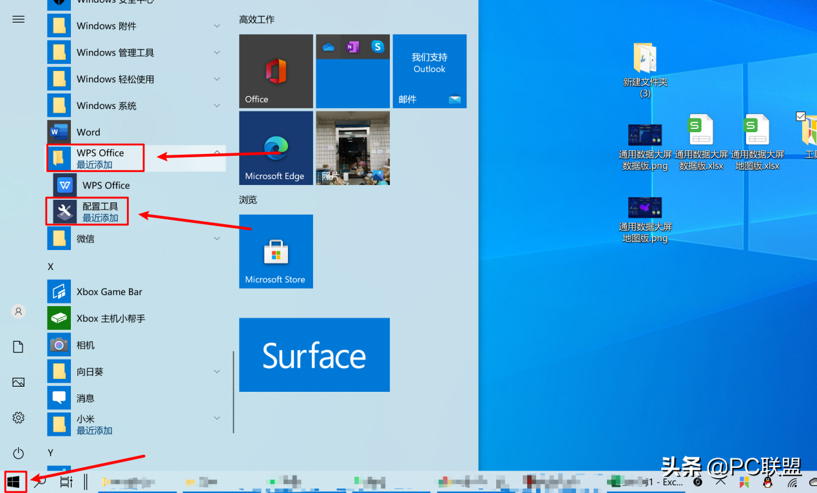Open taskbar search magnifier
817x493 pixels.
pyautogui.click(x=40, y=481)
